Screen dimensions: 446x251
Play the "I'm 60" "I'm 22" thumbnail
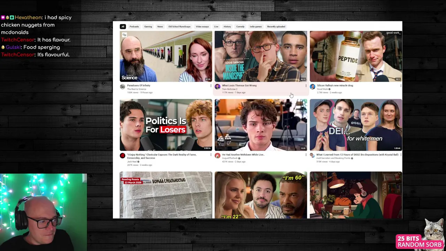click(x=261, y=195)
